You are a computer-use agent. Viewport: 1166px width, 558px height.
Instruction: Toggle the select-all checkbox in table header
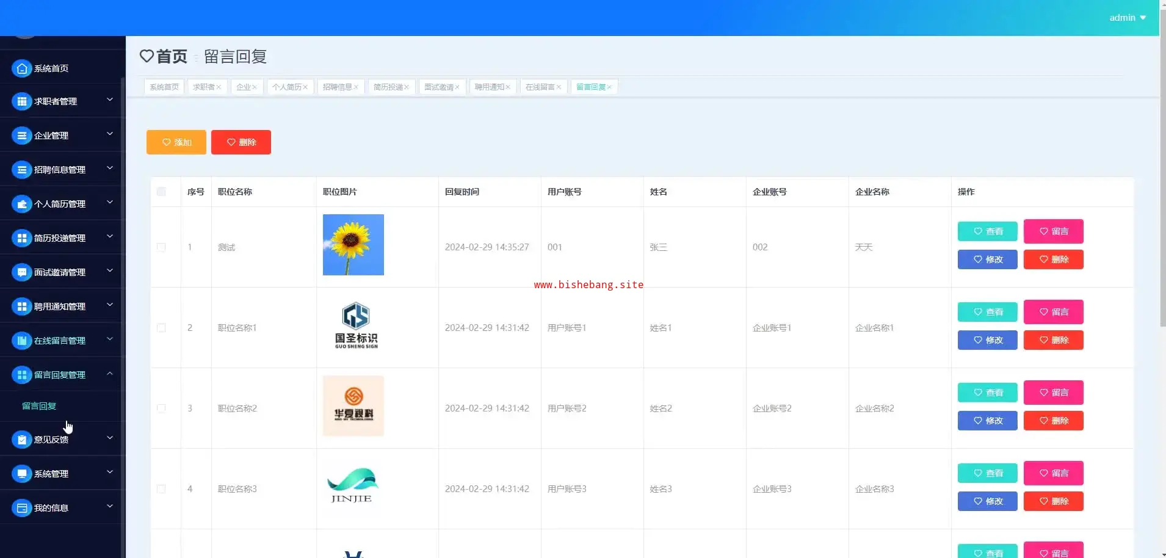click(x=161, y=192)
